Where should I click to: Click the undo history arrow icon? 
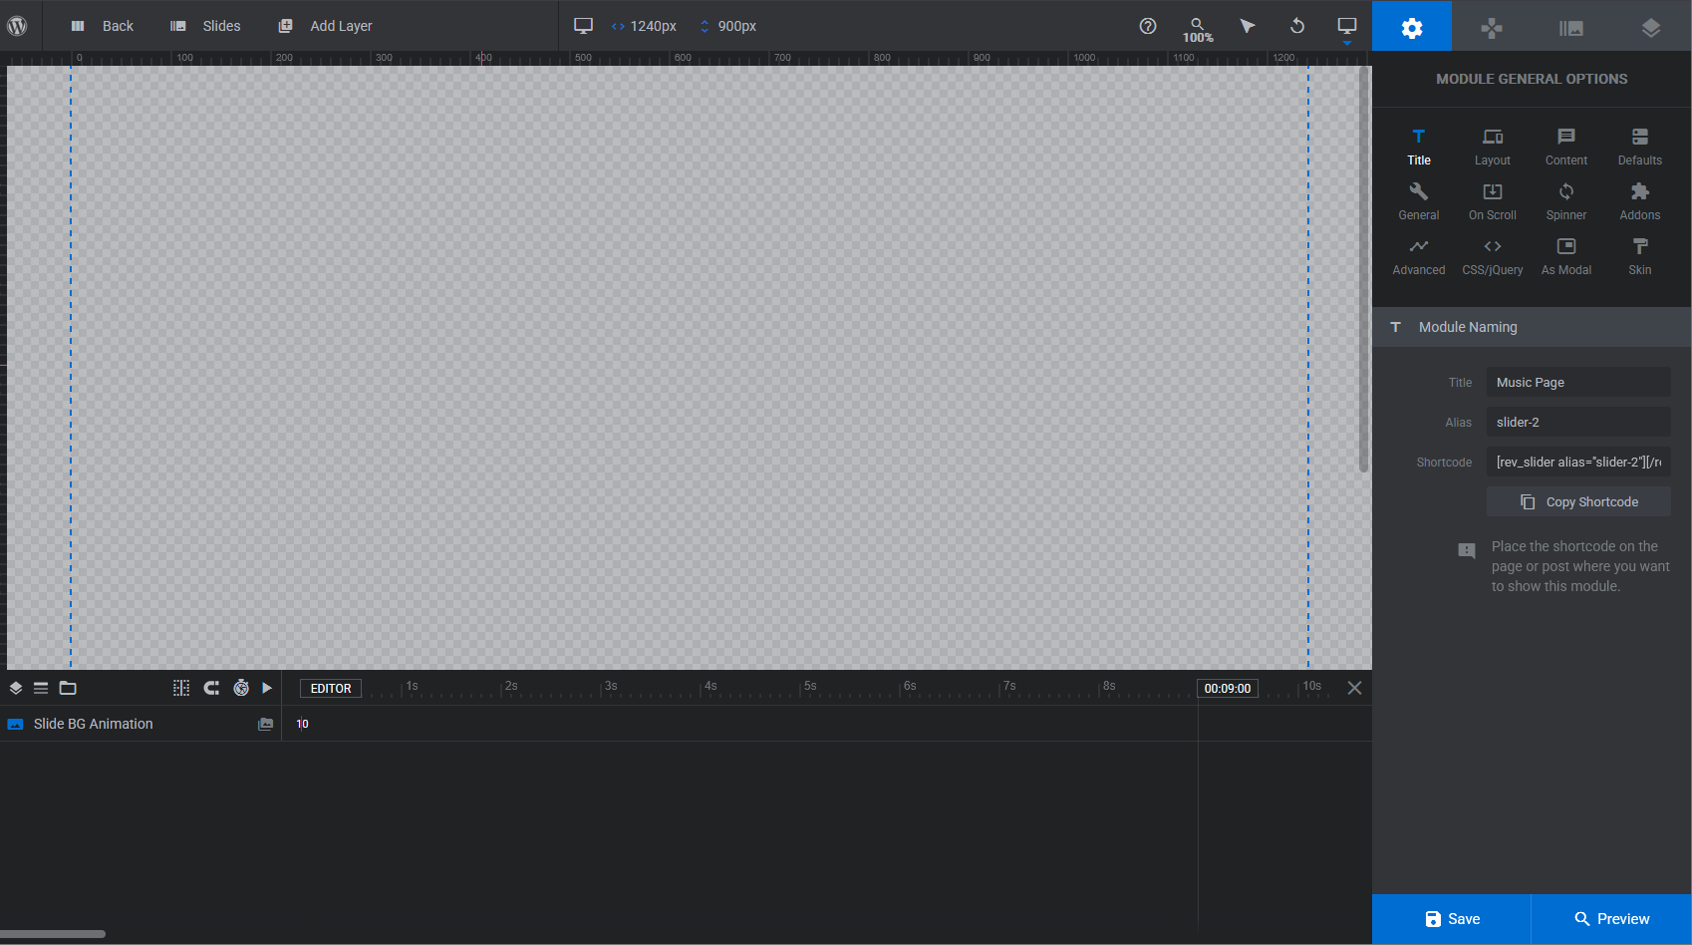coord(1296,26)
